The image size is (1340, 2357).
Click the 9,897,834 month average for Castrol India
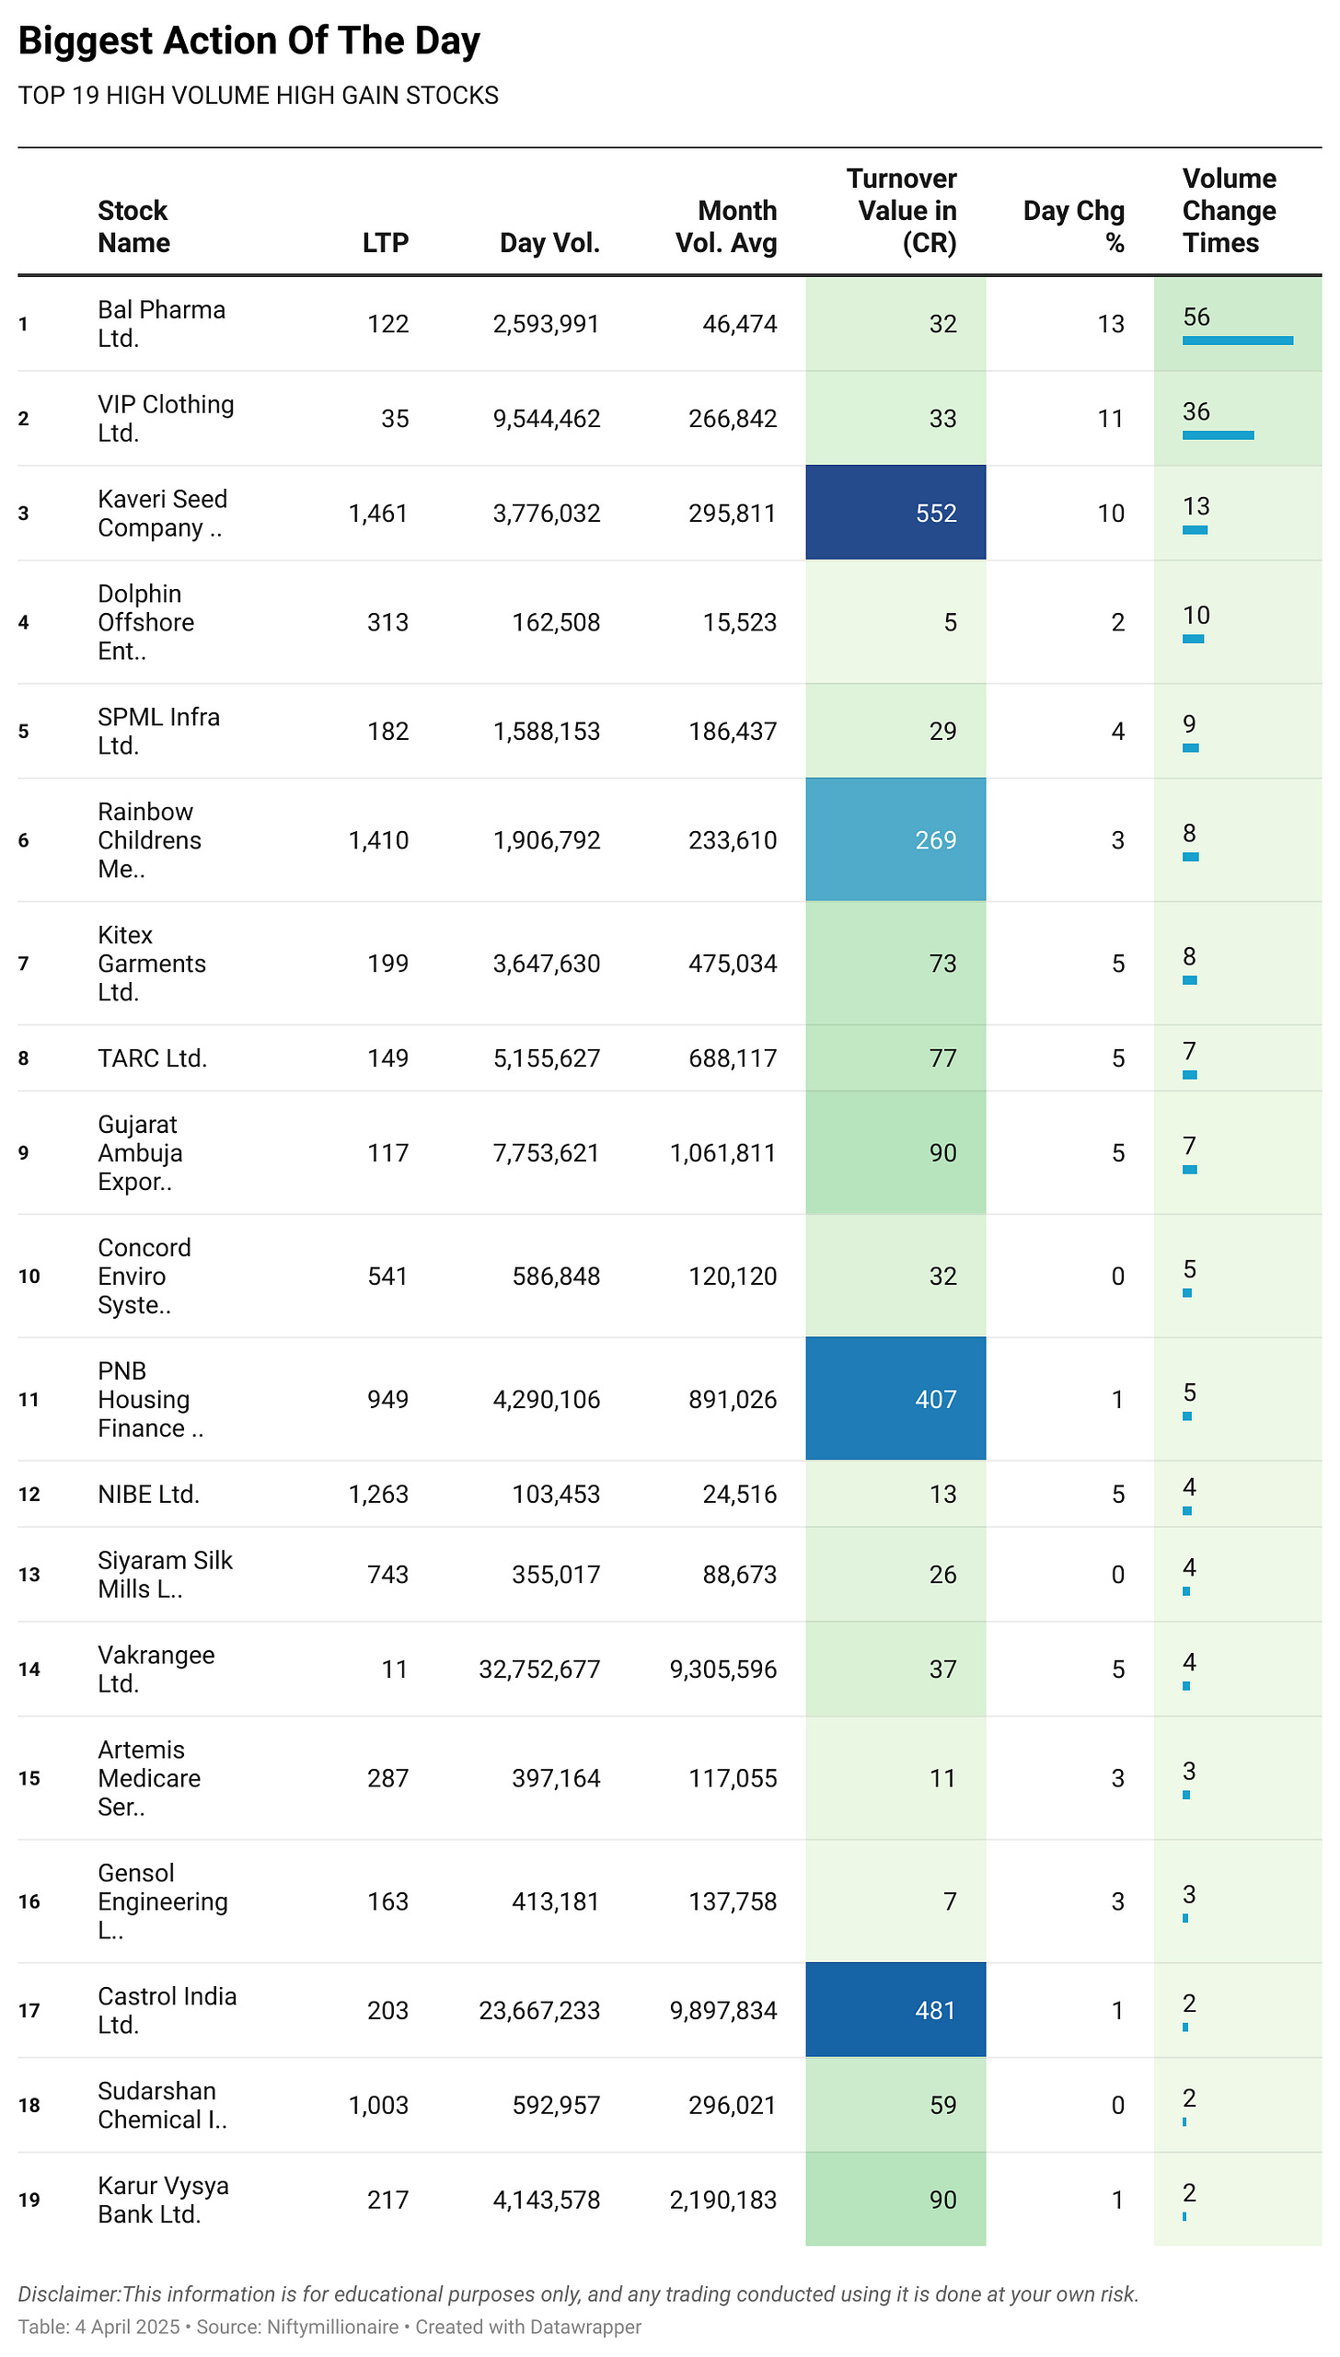point(723,2011)
